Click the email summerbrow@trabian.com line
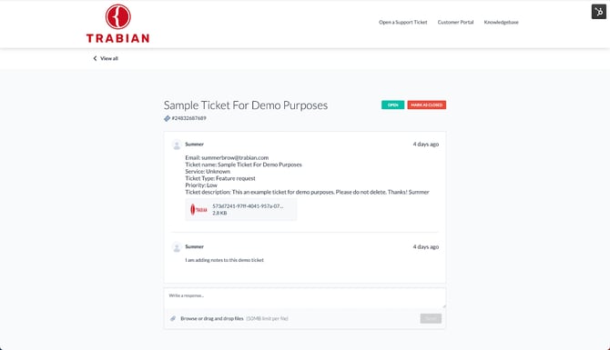The height and width of the screenshot is (350, 610). click(x=227, y=157)
